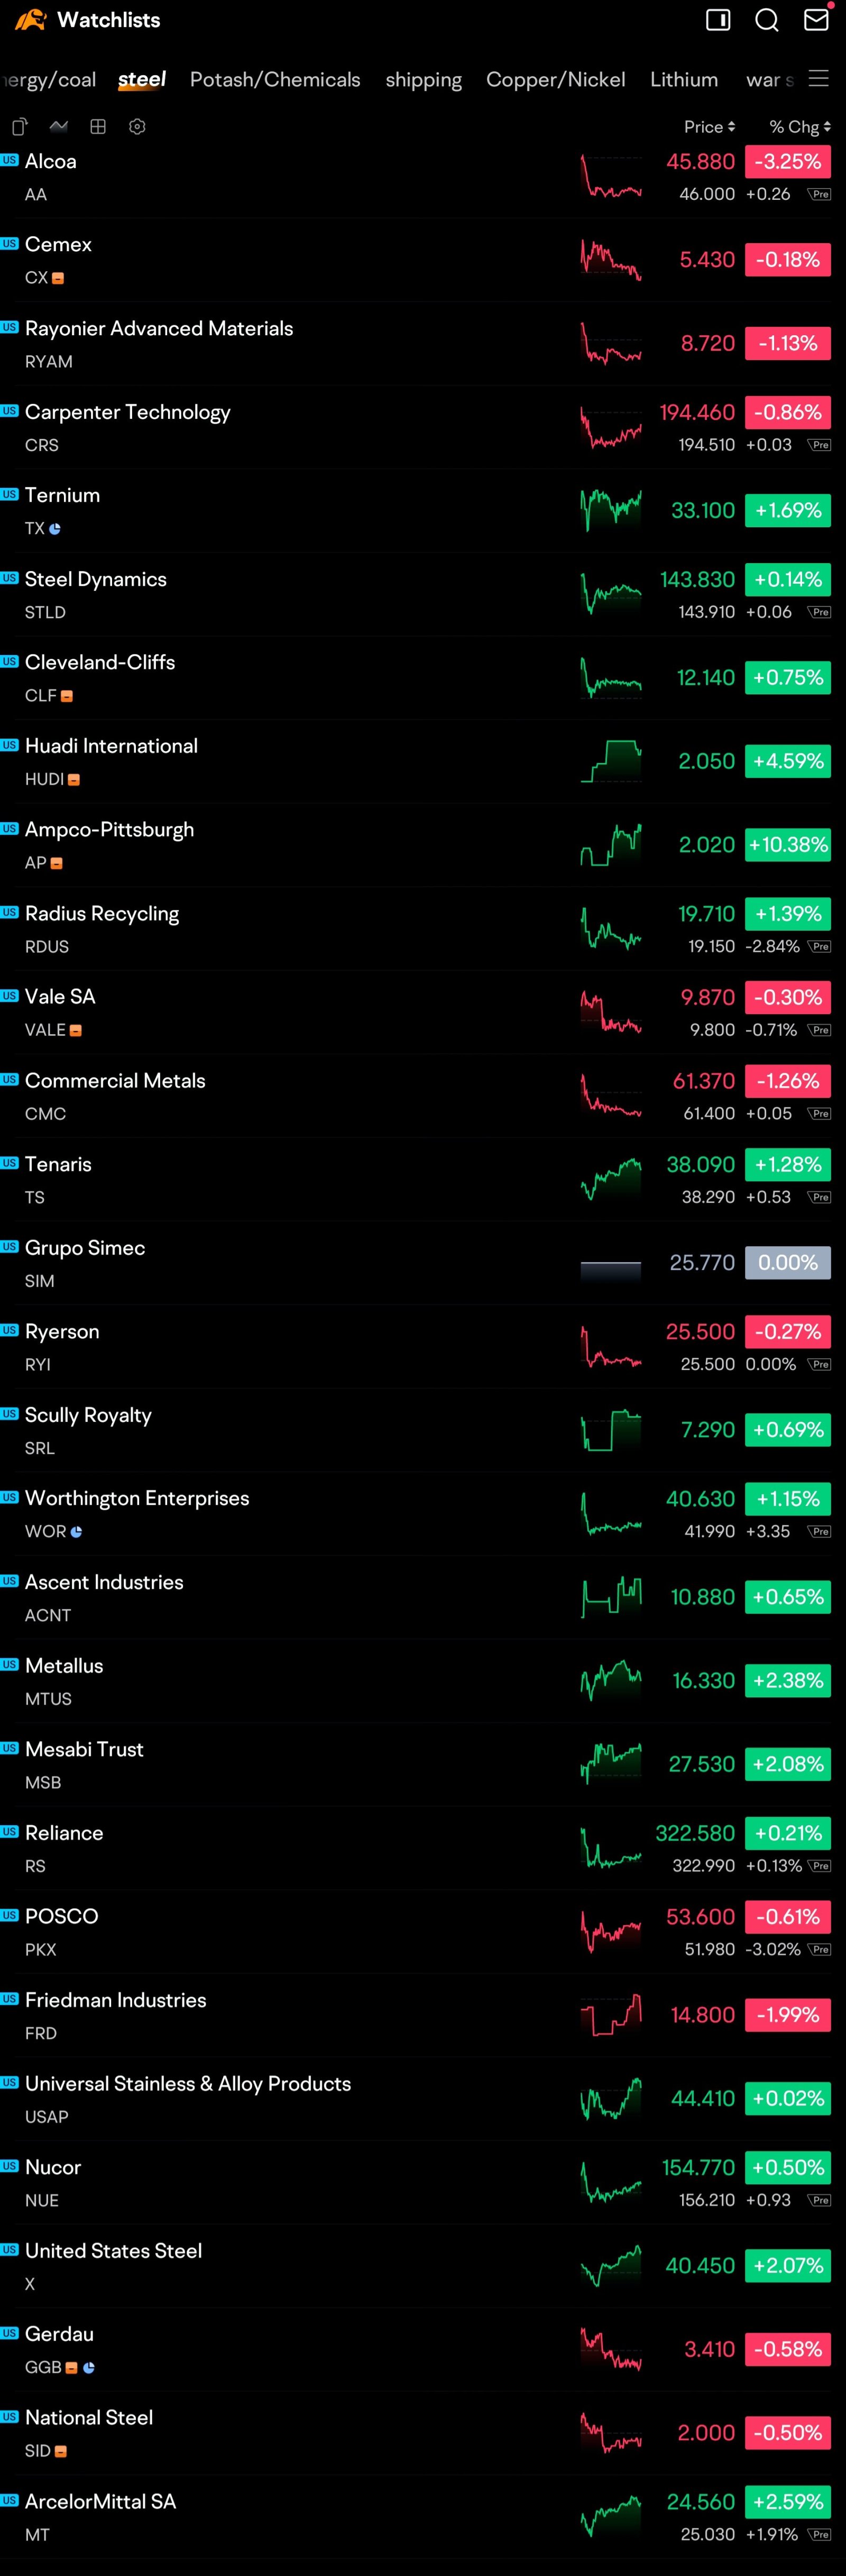846x2576 pixels.
Task: Sort by % Chg column
Action: 799,127
